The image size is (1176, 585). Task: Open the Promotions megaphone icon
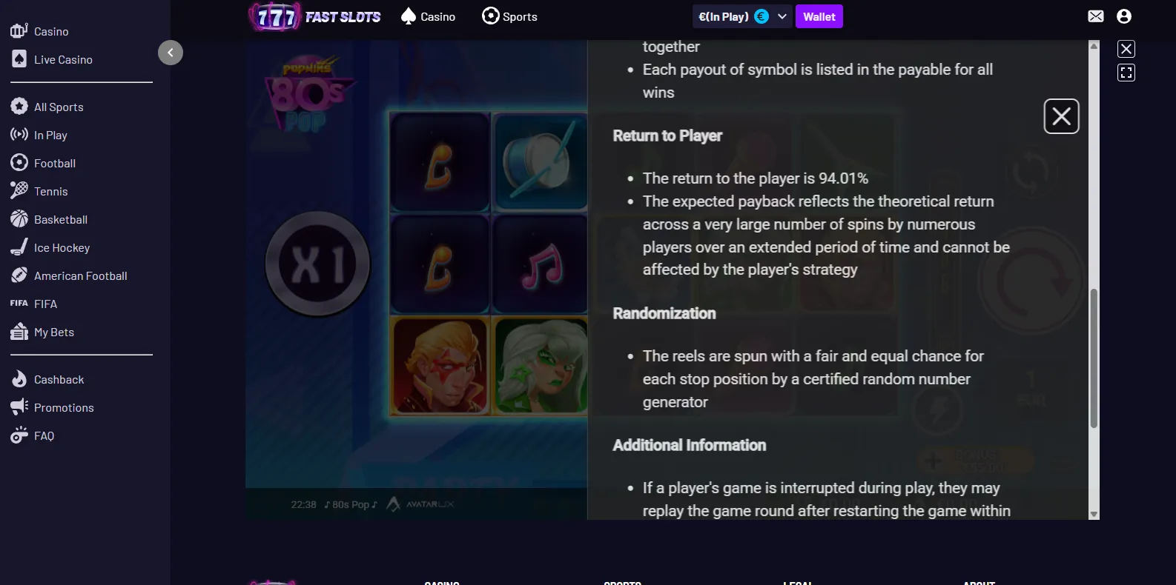(19, 407)
